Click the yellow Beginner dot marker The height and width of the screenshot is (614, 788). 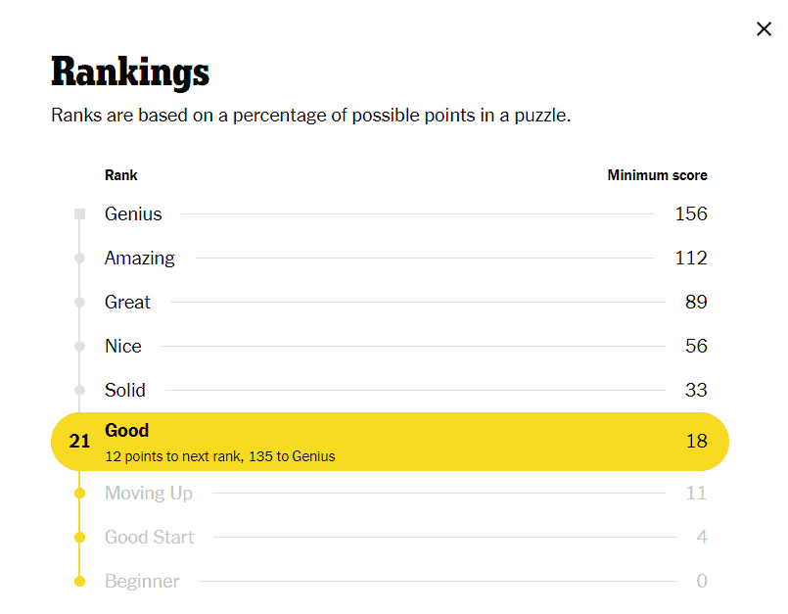pyautogui.click(x=79, y=582)
